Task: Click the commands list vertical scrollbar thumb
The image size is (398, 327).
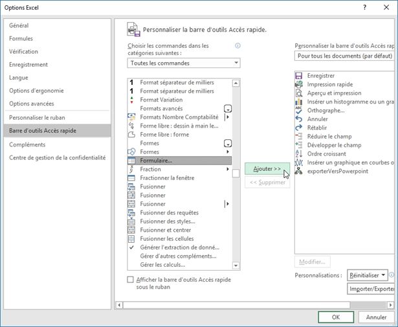Action: [x=236, y=173]
